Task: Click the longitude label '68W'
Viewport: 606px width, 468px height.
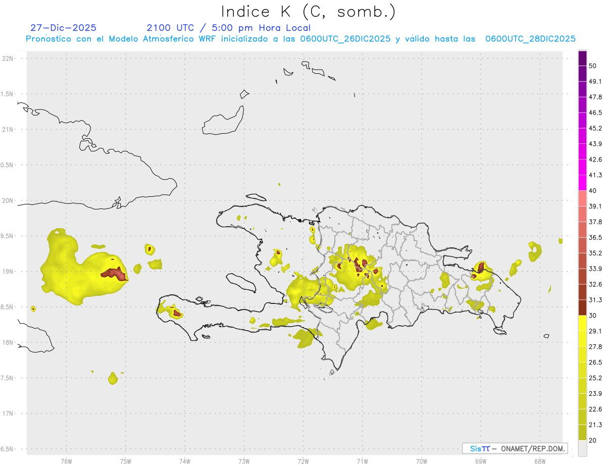Action: (540, 461)
